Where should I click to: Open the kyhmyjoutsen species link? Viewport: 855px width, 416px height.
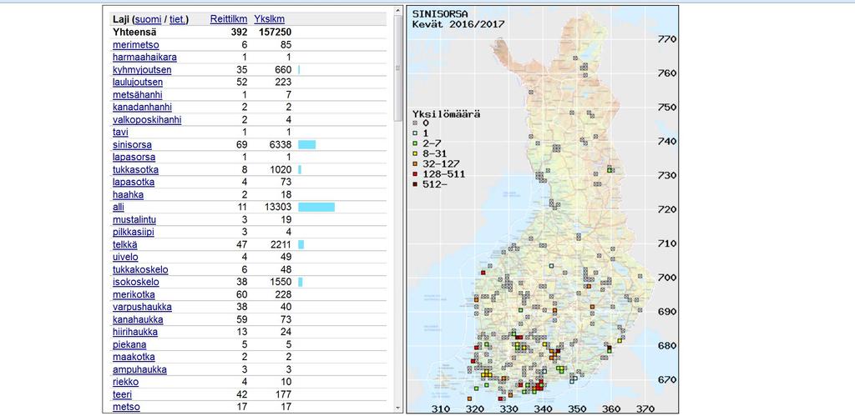(142, 70)
